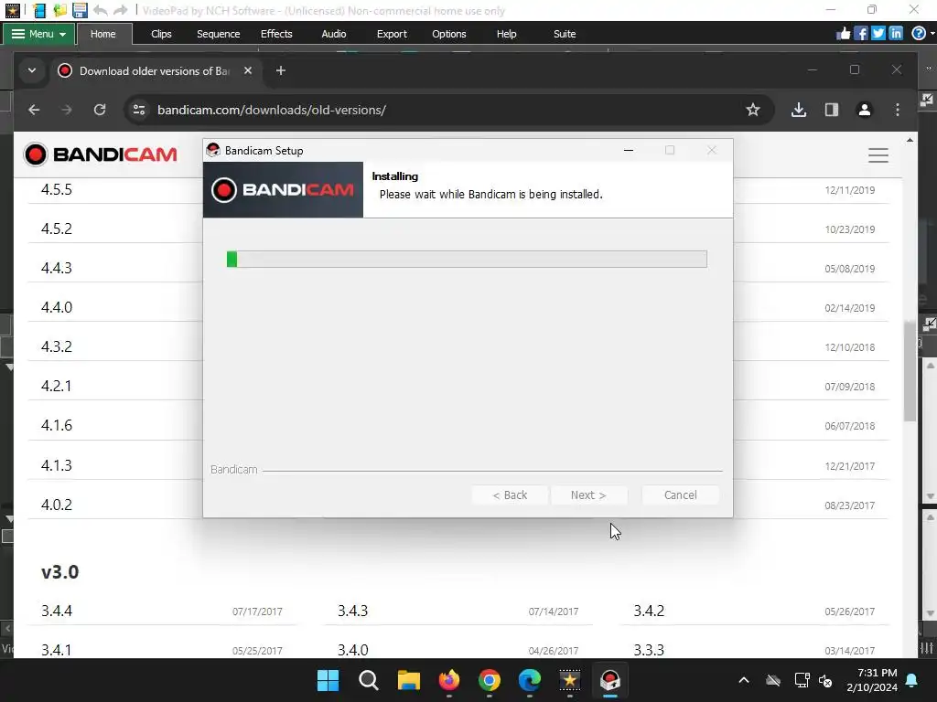Expand the Chrome tab search chevron
This screenshot has width=937, height=702.
click(32, 70)
